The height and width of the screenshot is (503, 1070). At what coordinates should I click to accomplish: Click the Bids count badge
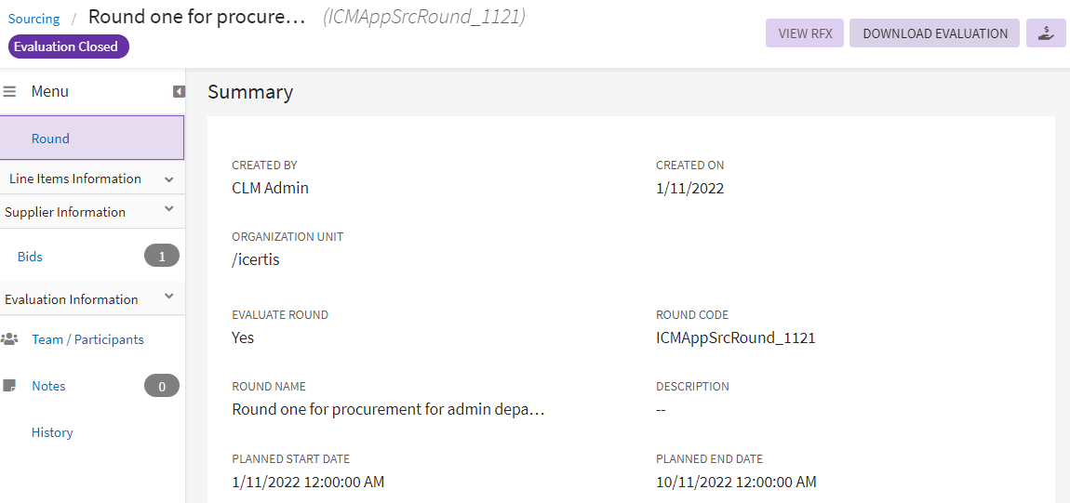(162, 257)
